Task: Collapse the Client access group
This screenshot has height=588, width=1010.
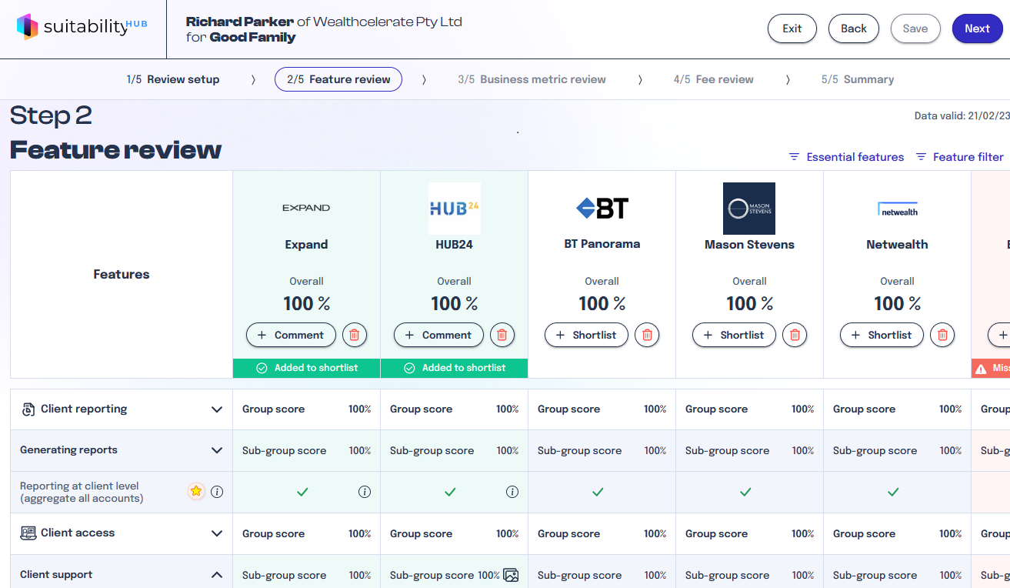Action: [x=217, y=533]
